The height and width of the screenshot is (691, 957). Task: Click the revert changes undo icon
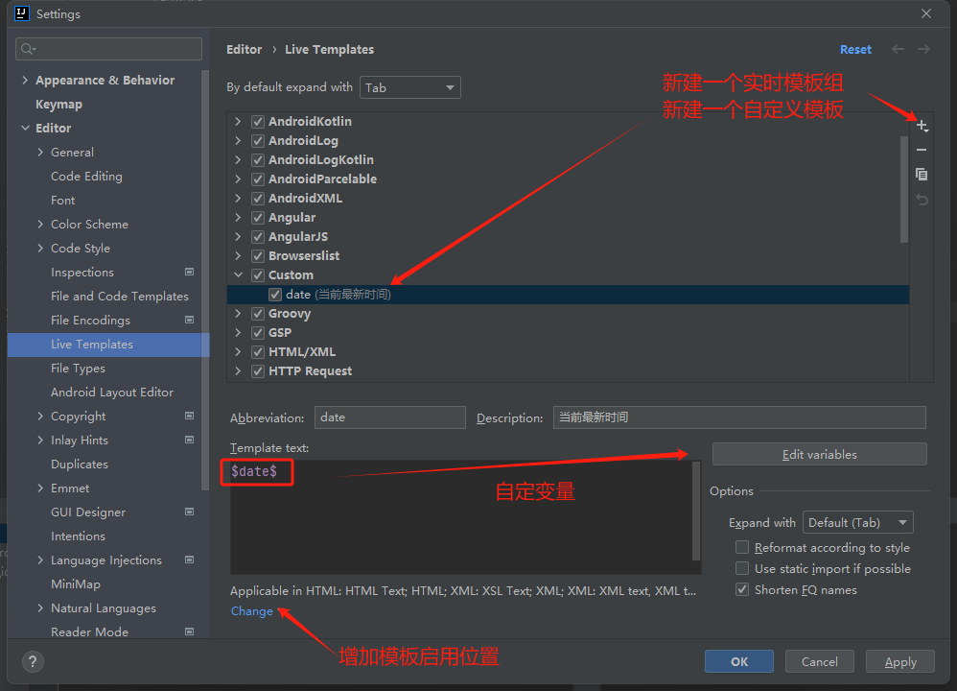click(x=922, y=200)
